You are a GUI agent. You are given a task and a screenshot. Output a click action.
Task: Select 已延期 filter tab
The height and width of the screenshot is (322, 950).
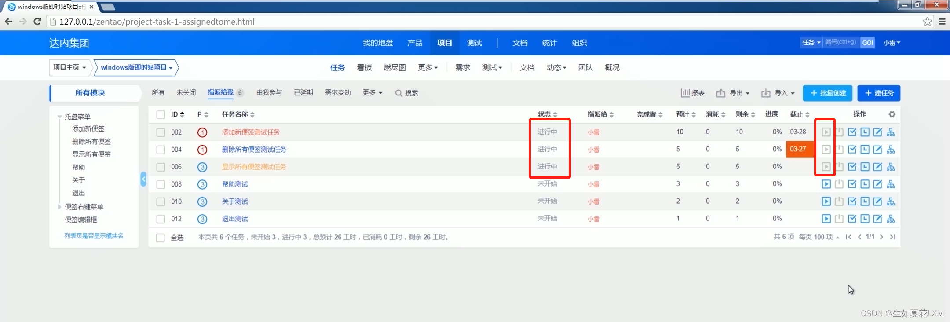(x=303, y=92)
